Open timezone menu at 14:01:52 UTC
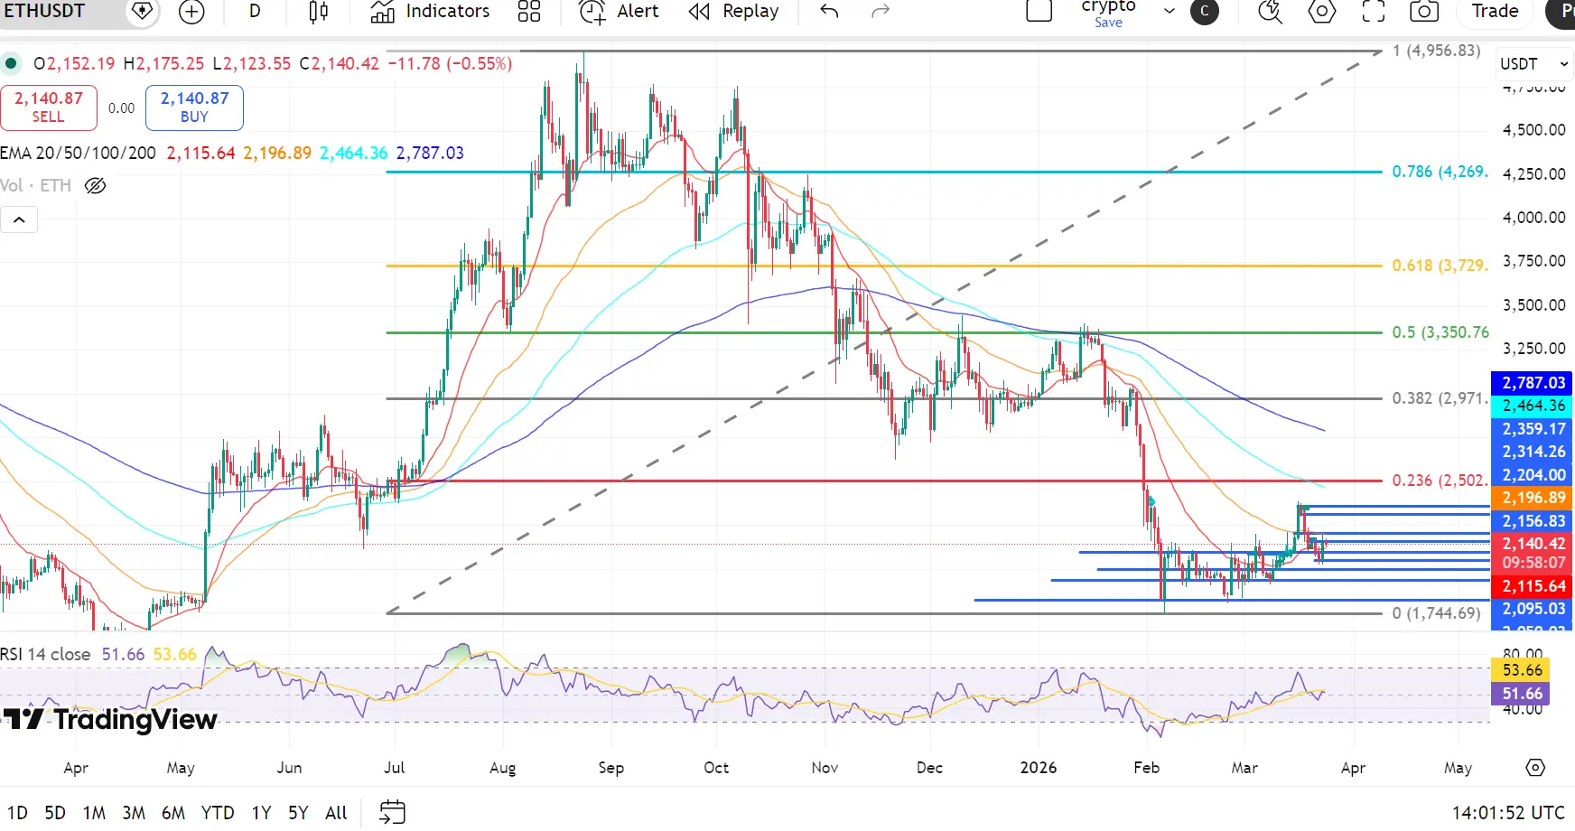1575x831 pixels. pyautogui.click(x=1508, y=813)
